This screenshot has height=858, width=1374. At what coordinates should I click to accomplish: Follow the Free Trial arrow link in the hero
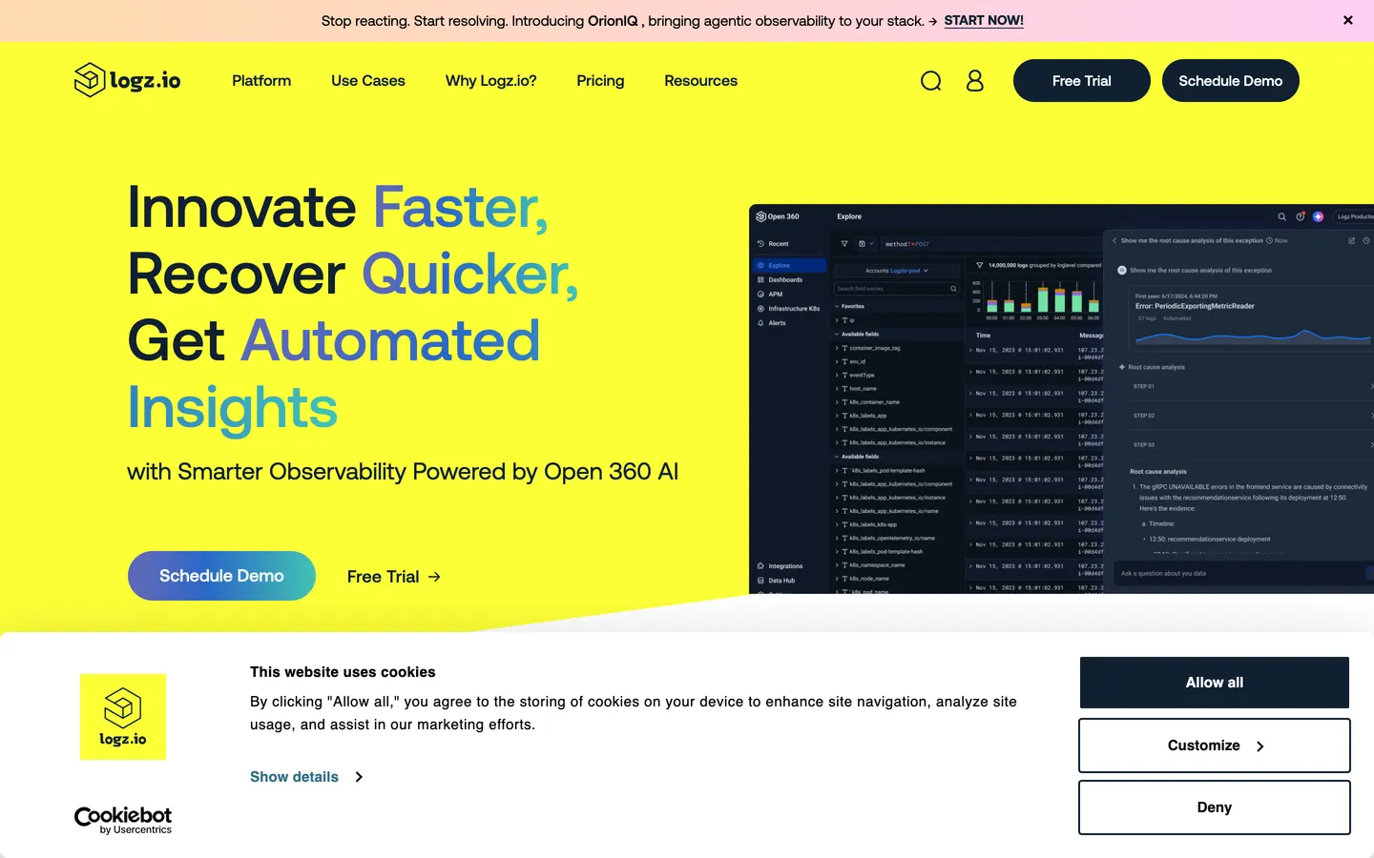[394, 577]
